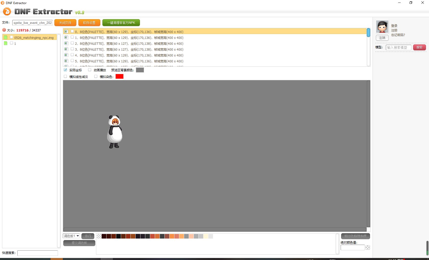
Task: Click the 绝对颜色值 input field
Action: click(x=353, y=247)
